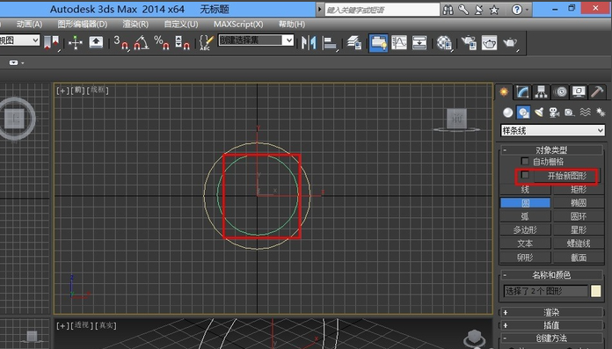Open the reference coordinate system dropdown
Image resolution: width=612 pixels, height=349 pixels.
pyautogui.click(x=19, y=40)
